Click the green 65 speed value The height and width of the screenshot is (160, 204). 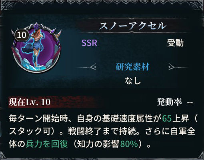pos(167,118)
